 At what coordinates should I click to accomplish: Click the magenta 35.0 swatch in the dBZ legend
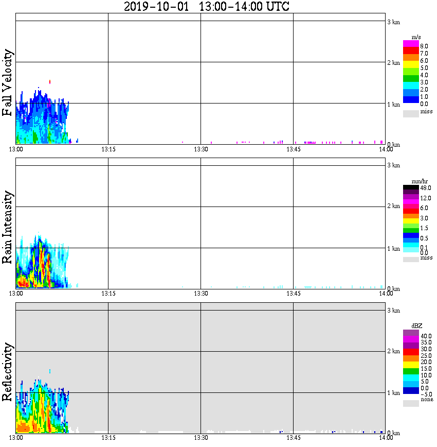click(x=411, y=339)
